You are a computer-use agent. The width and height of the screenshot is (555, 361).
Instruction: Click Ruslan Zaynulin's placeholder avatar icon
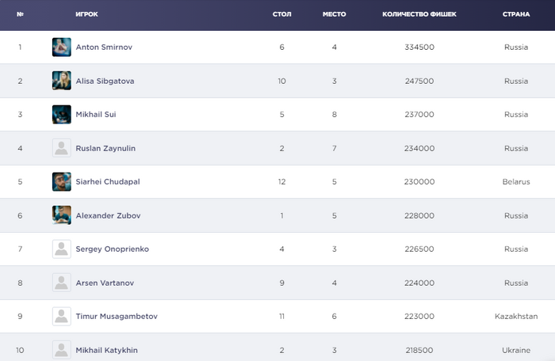click(62, 148)
